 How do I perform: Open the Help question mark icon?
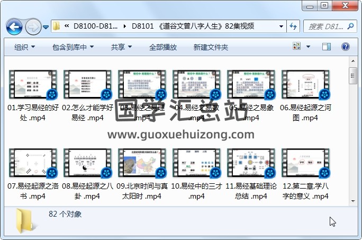345,47
